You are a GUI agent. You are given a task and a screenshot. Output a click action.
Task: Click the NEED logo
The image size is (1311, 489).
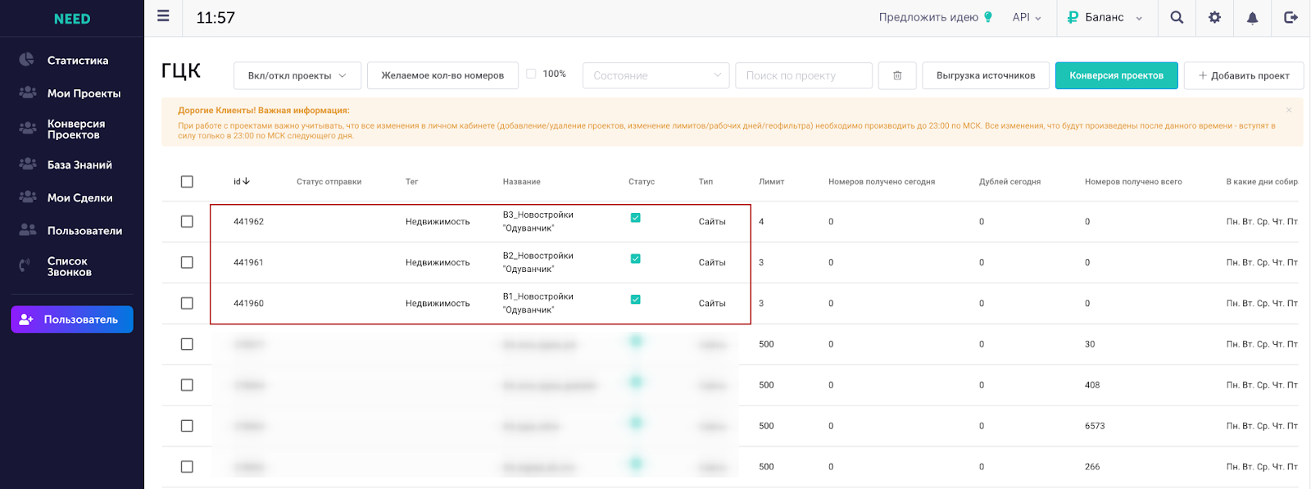pos(72,19)
